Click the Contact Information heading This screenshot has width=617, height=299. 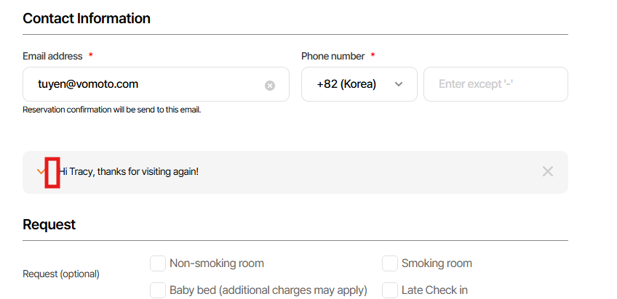tap(87, 18)
